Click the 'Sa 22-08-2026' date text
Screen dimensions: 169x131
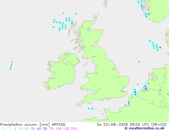coord(112,125)
